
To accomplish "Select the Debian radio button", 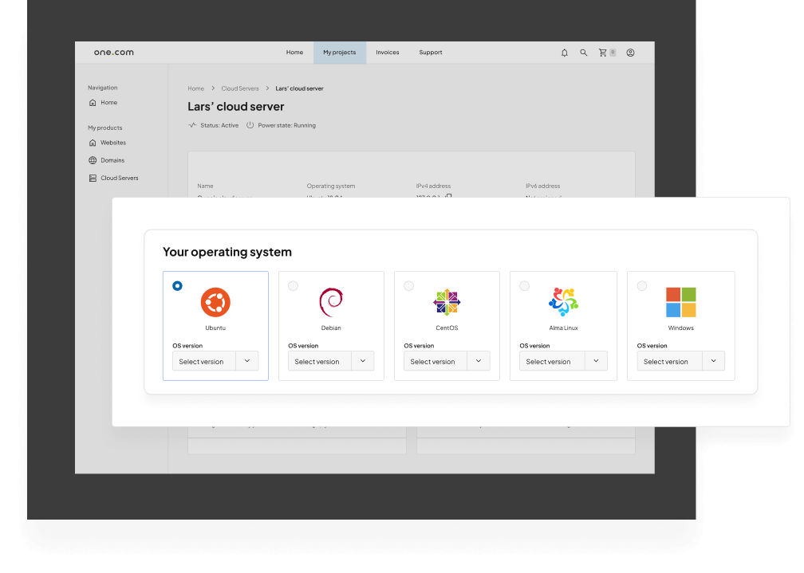I will 293,286.
